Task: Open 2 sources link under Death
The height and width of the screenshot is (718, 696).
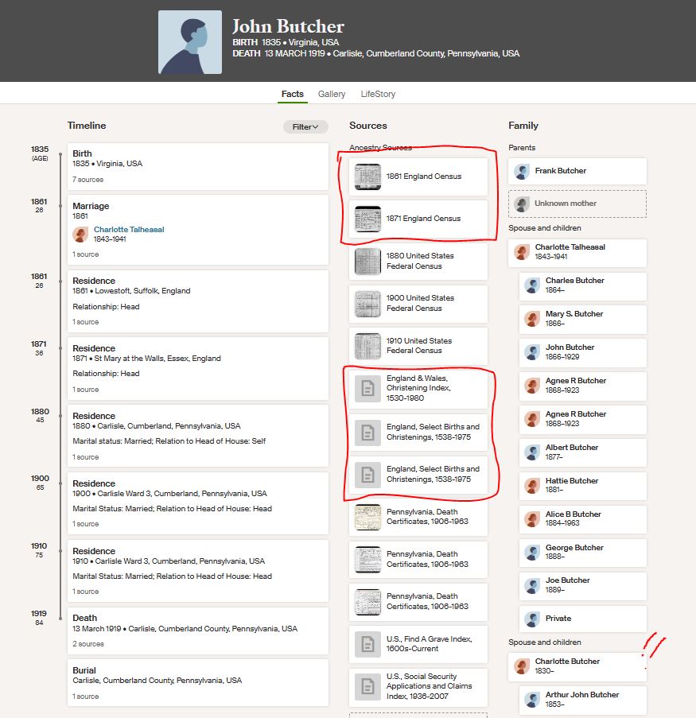Action: tap(87, 644)
